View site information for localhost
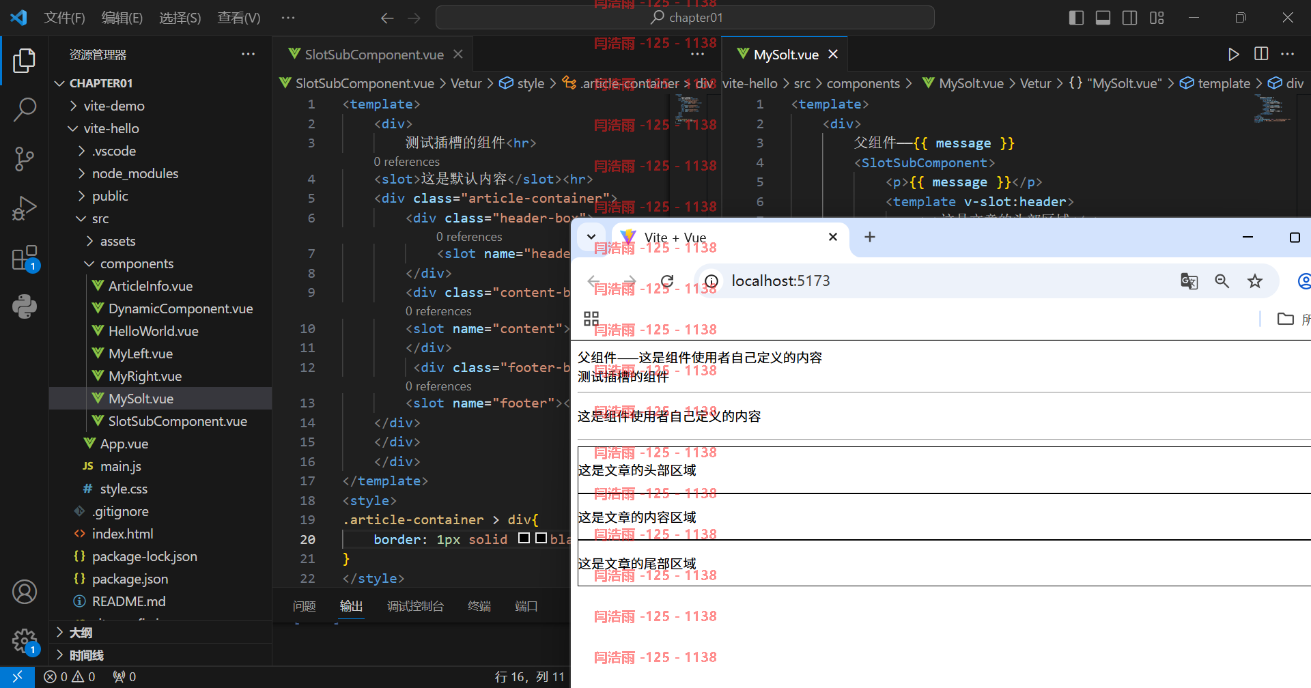 coord(711,281)
